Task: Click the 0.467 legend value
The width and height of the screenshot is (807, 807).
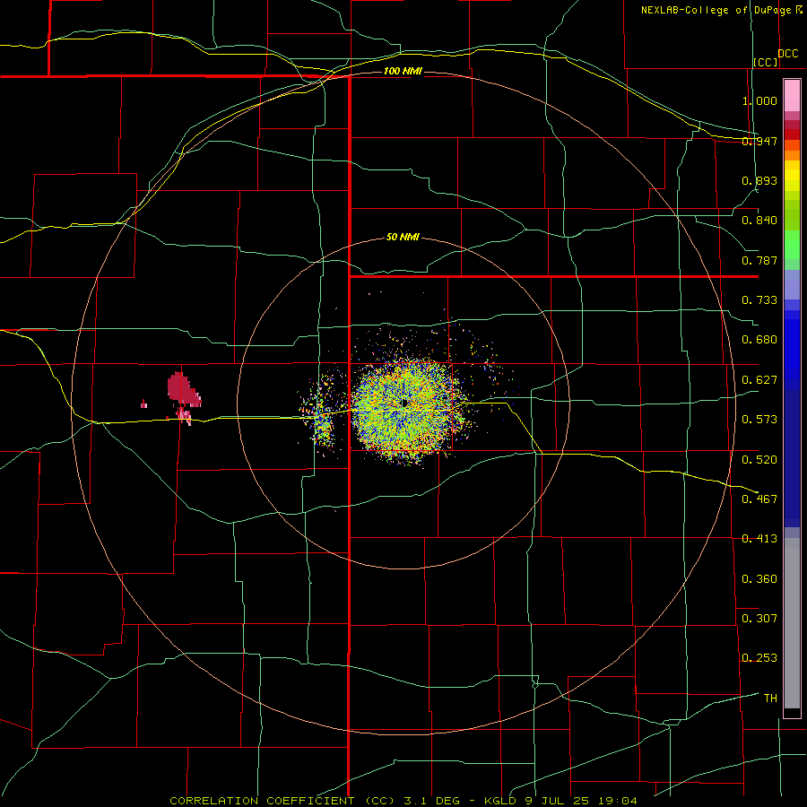Action: (759, 499)
